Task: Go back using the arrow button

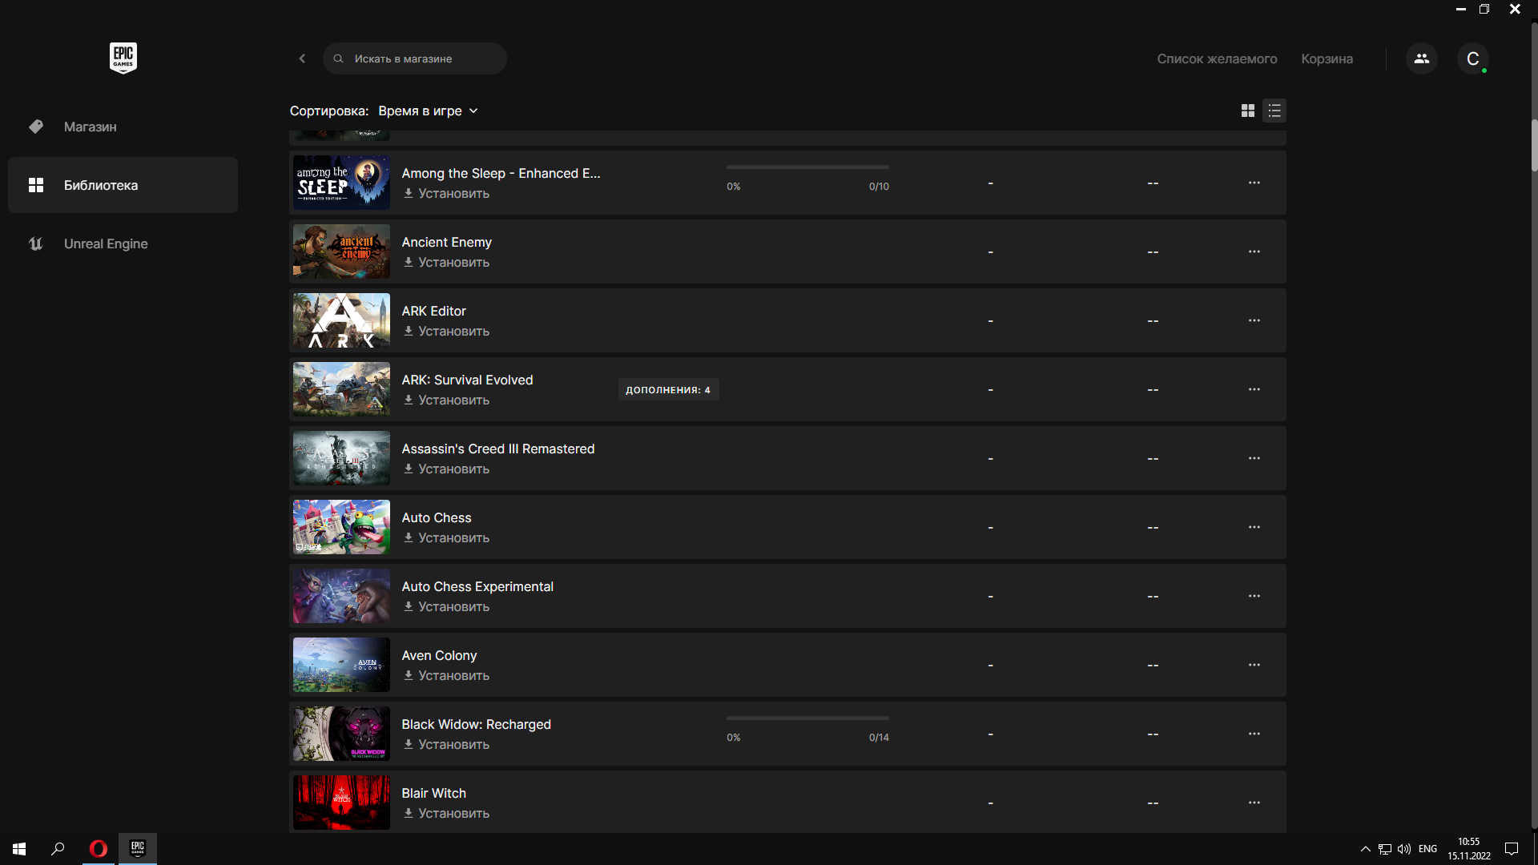Action: pos(302,58)
